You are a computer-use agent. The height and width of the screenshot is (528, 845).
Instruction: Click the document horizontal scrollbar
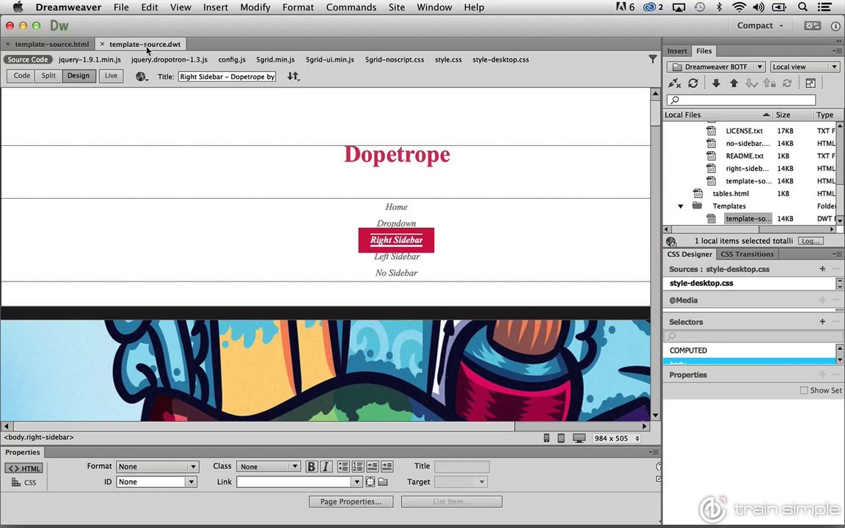point(263,426)
